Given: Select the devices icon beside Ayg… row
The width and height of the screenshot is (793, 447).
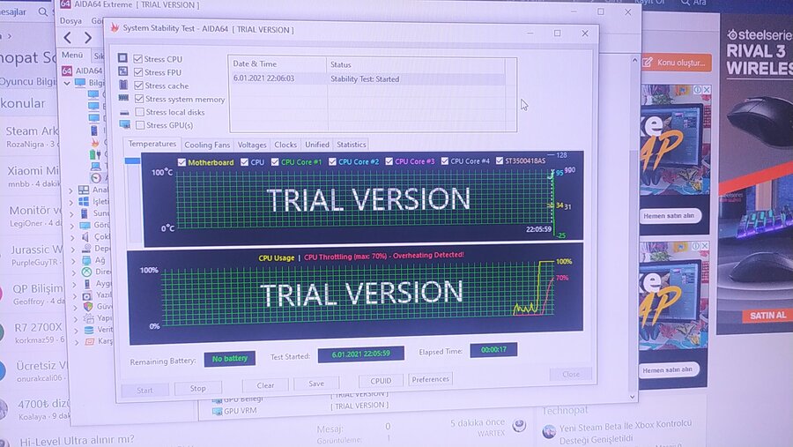Looking at the screenshot, I should (87, 284).
